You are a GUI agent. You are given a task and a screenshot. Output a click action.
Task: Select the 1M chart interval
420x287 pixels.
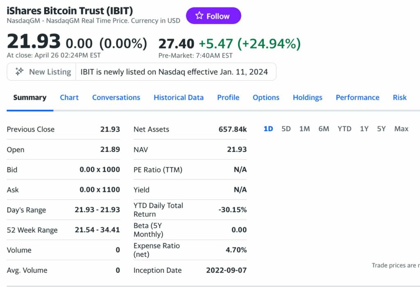[x=304, y=128]
